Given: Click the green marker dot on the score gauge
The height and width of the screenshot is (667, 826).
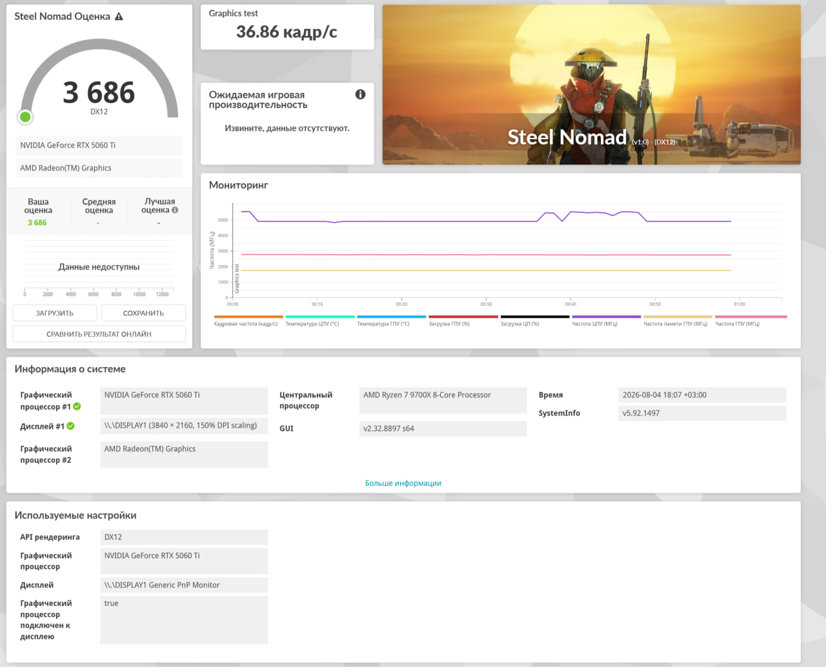Looking at the screenshot, I should pos(25,117).
